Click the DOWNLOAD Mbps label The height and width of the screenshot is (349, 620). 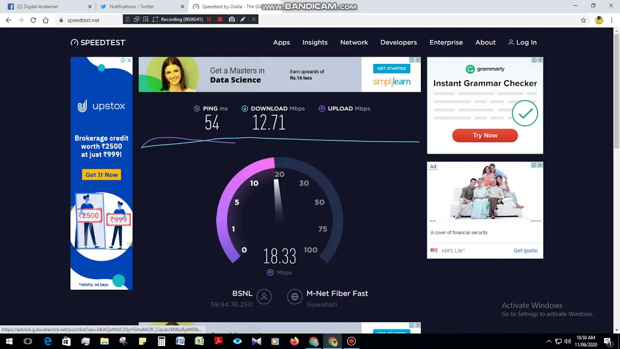[x=273, y=109]
